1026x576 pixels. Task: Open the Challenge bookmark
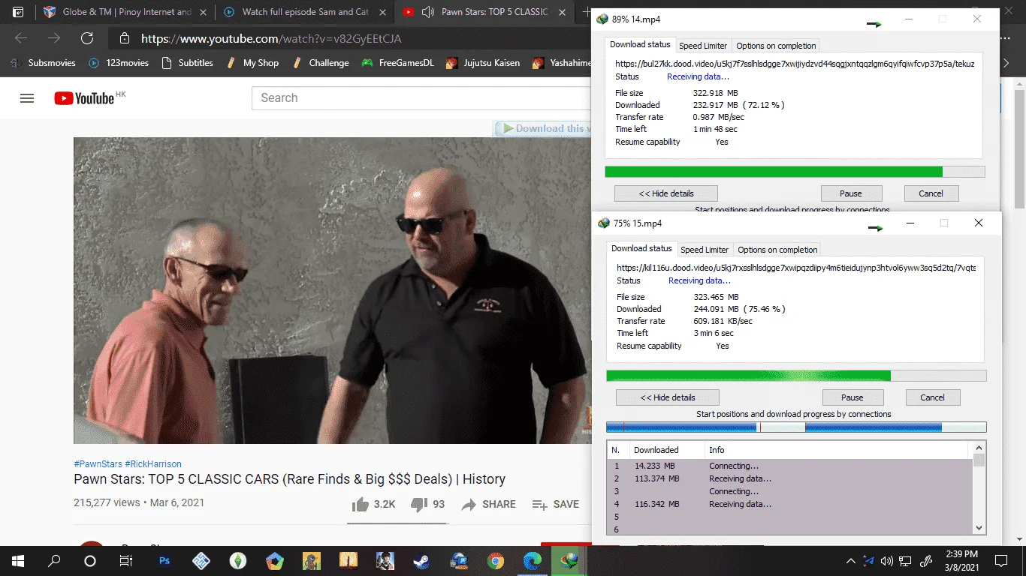(x=320, y=63)
